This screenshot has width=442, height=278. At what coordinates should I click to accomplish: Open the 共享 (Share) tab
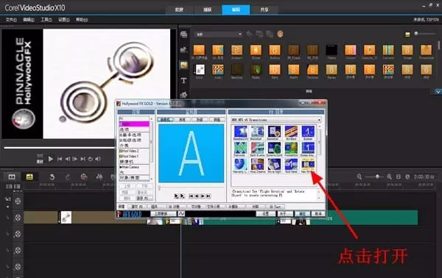pyautogui.click(x=264, y=10)
